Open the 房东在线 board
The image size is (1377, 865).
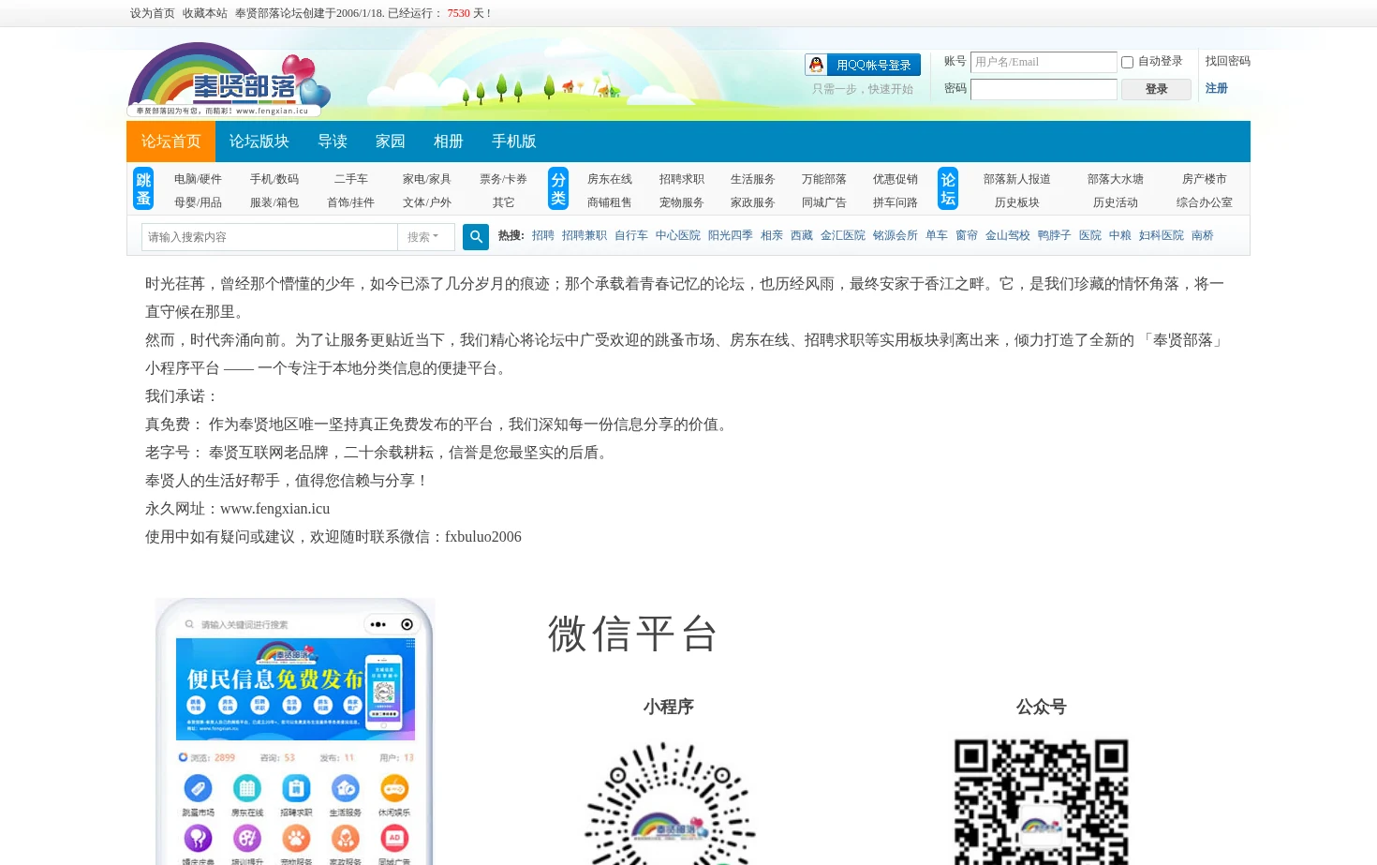(x=610, y=179)
